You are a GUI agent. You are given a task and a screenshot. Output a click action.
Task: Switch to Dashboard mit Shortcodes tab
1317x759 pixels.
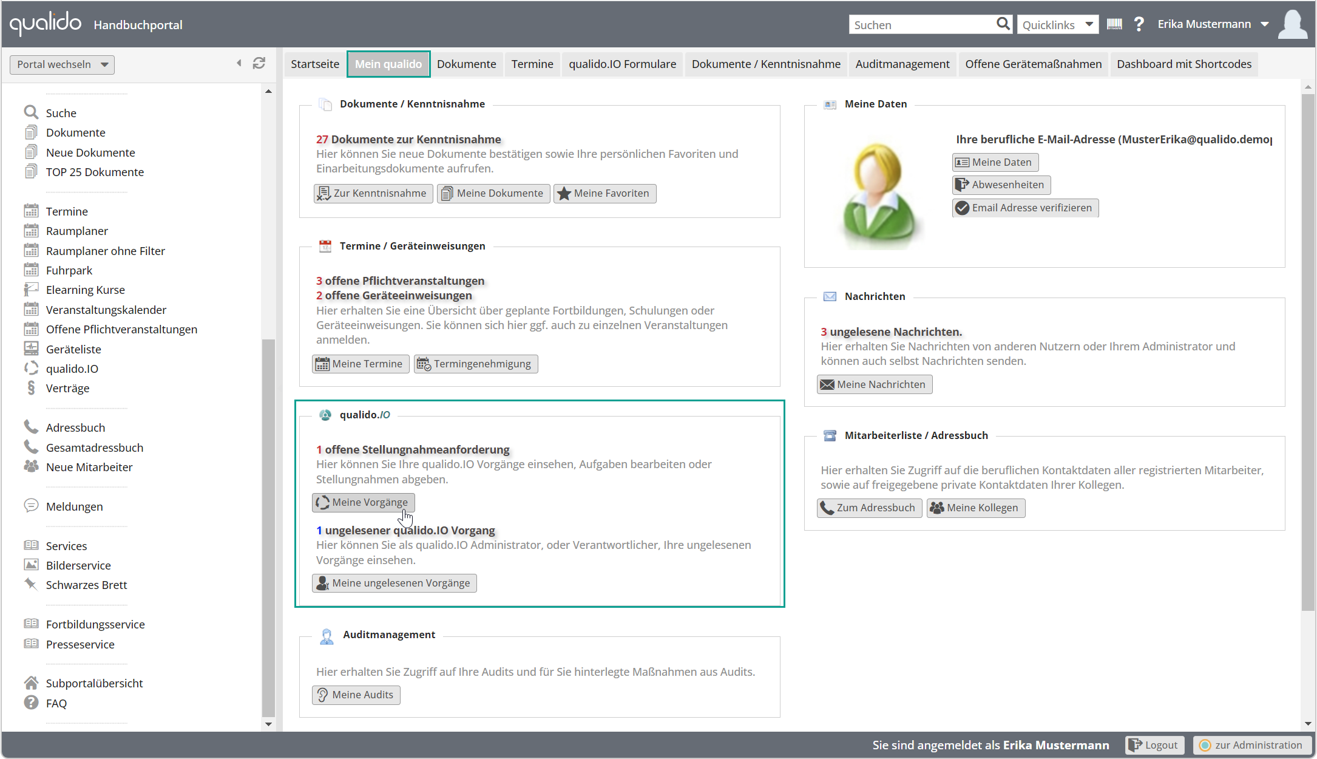(1184, 64)
